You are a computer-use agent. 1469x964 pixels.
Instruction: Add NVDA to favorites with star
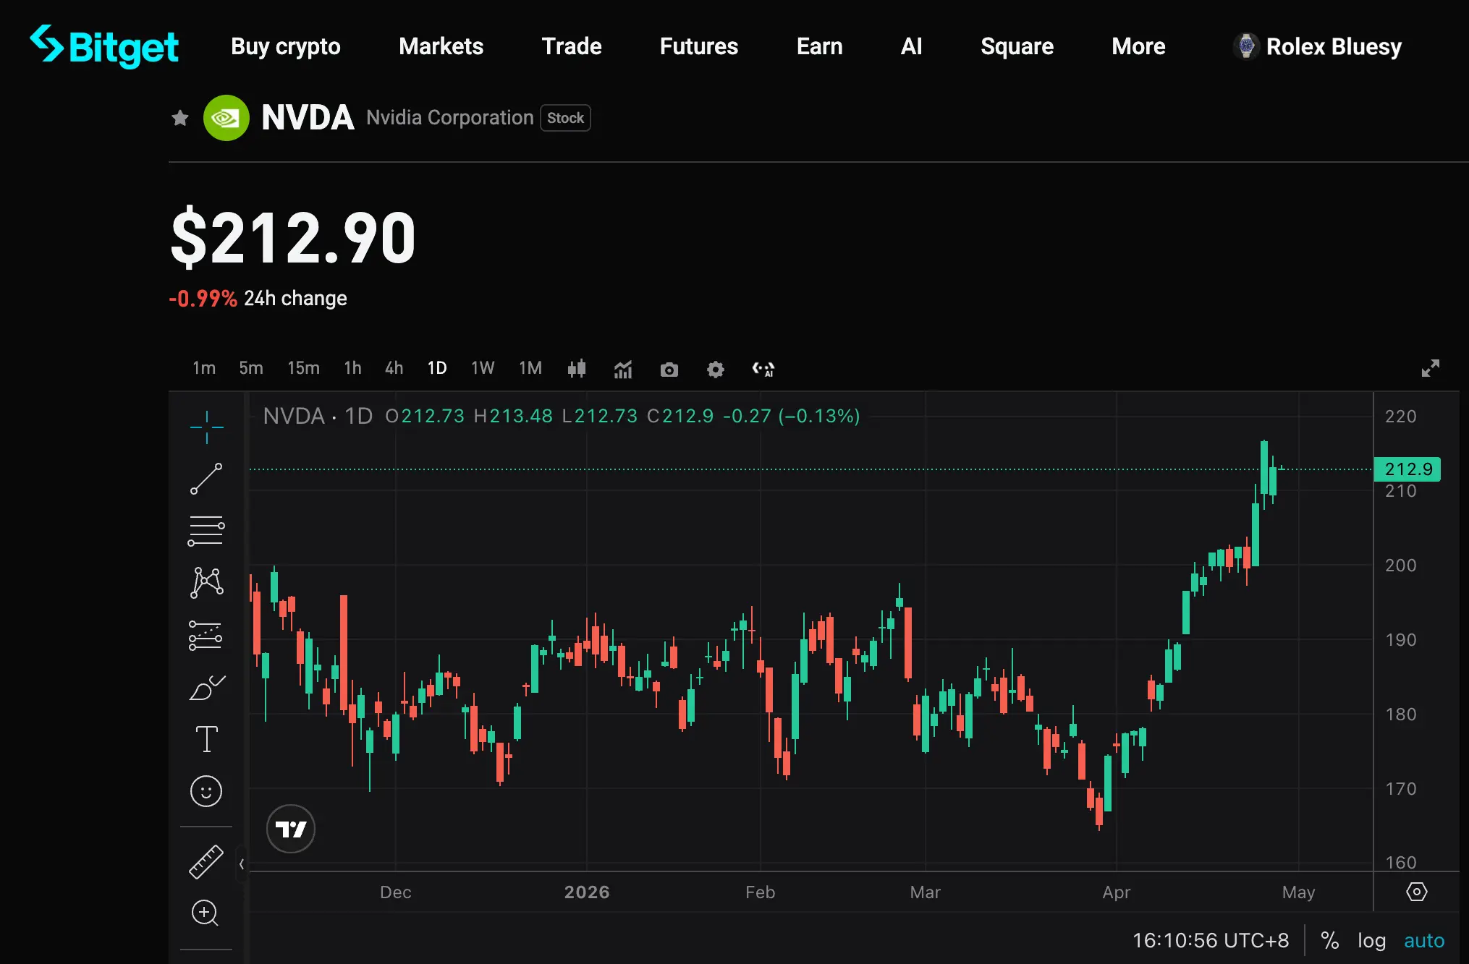click(x=180, y=118)
